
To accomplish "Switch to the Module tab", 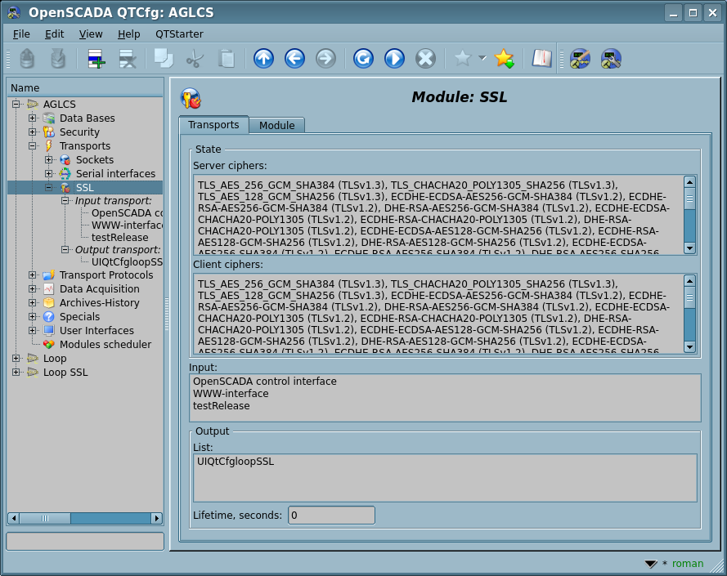I will click(x=276, y=125).
